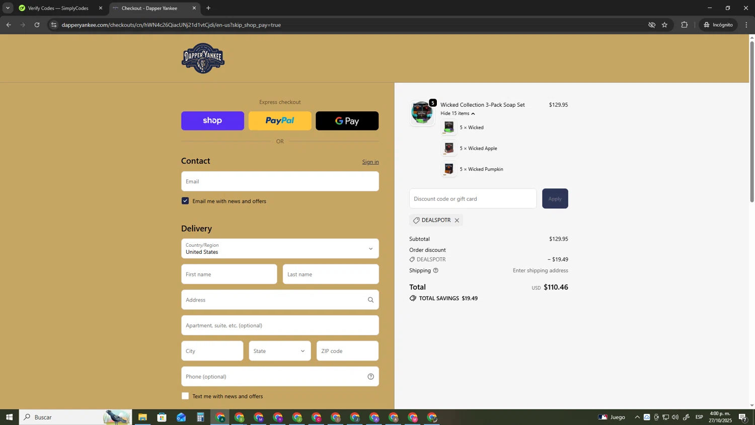Pay with Google Pay express button

point(347,121)
